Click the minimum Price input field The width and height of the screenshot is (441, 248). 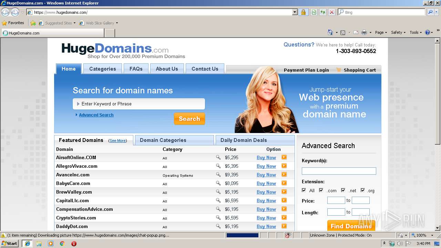tap(336, 200)
